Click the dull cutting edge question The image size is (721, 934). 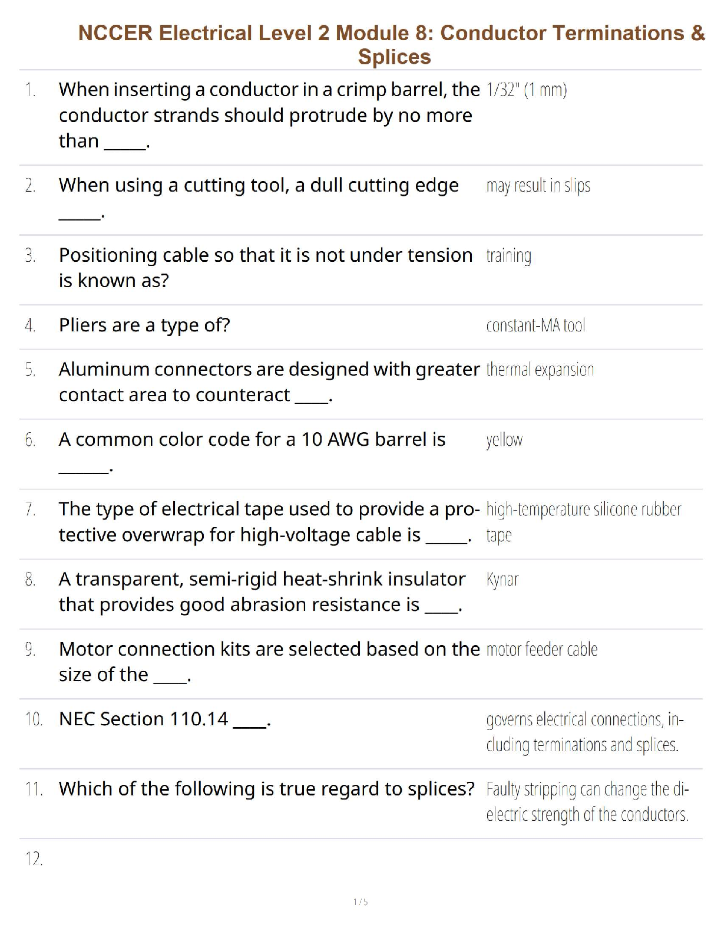pyautogui.click(x=259, y=186)
